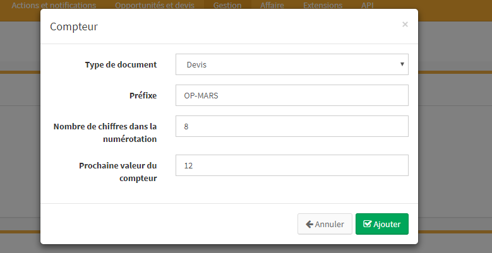Open the Type de document dropdown showing Devis
The image size is (492, 253).
pyautogui.click(x=292, y=64)
